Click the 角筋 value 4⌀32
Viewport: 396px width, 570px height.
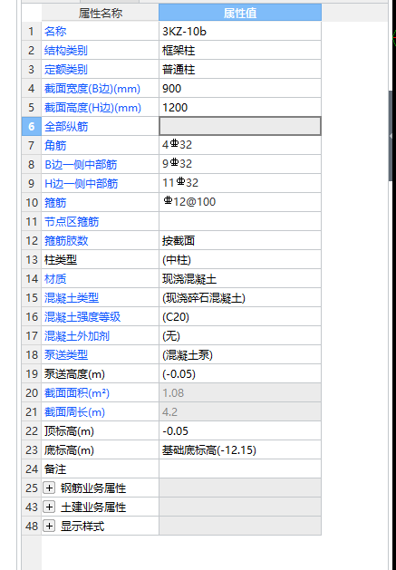pos(177,145)
